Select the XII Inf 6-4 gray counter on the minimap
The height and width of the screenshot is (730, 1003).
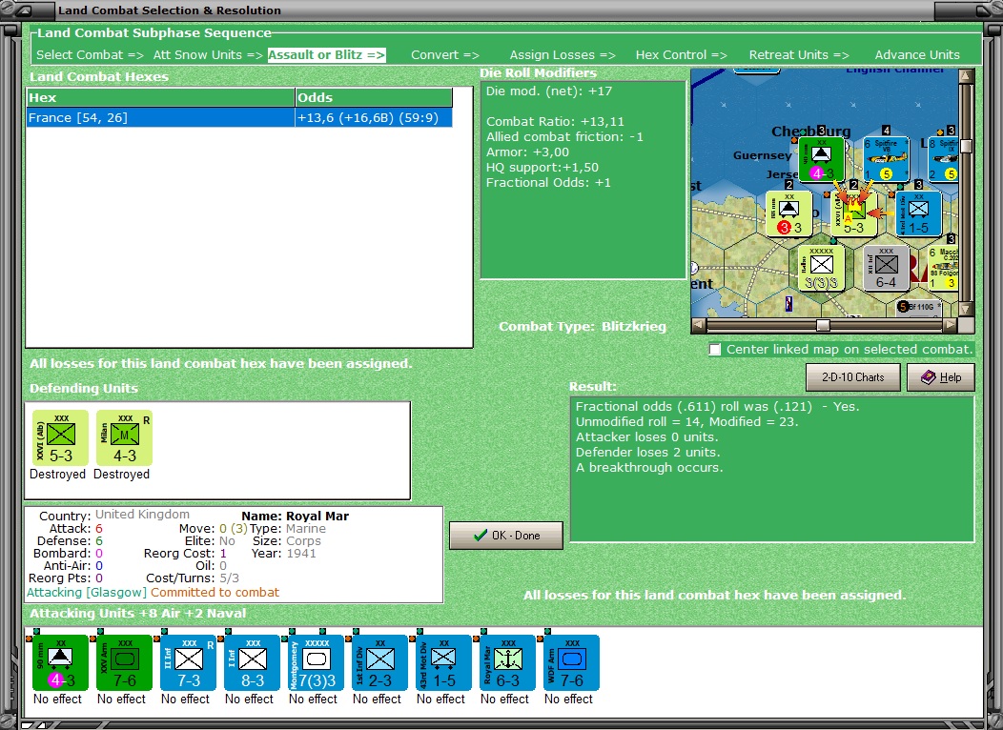[886, 269]
